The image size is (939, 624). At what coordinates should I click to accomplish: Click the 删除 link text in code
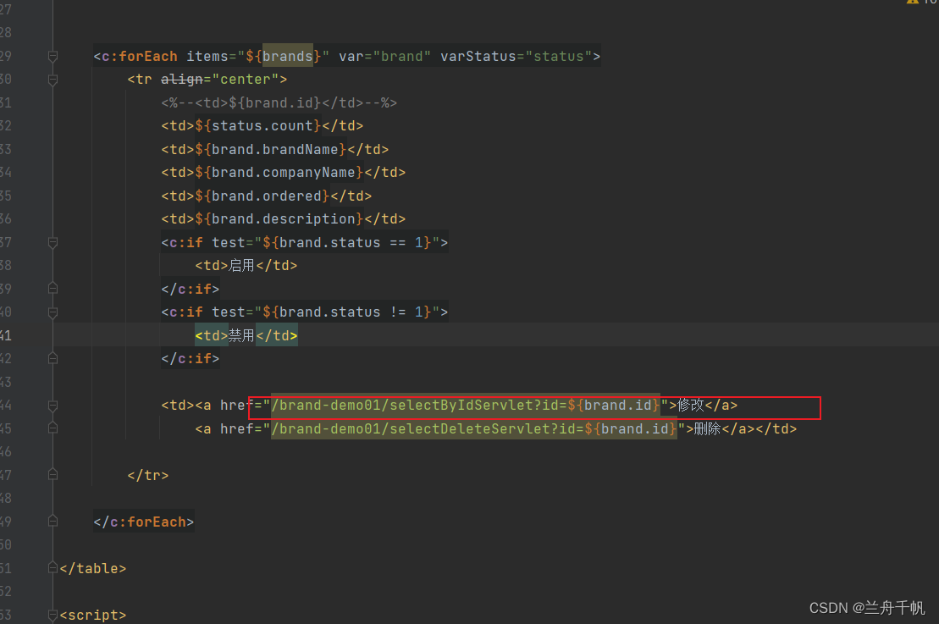point(707,428)
